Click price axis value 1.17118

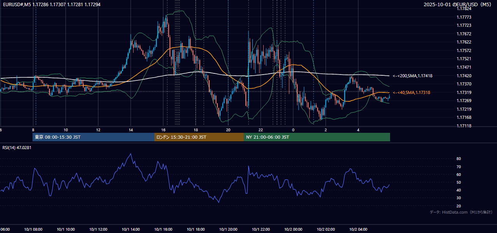(464, 126)
